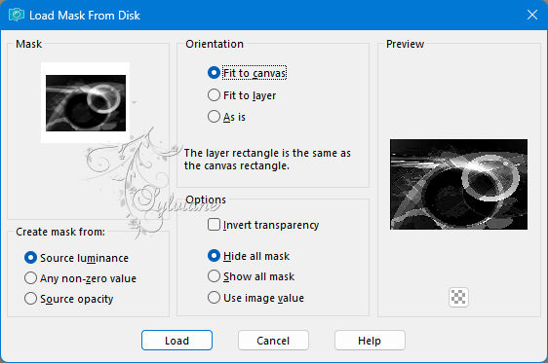548x363 pixels.
Task: Close the Load Mask From Disk dialog
Action: pyautogui.click(x=532, y=15)
